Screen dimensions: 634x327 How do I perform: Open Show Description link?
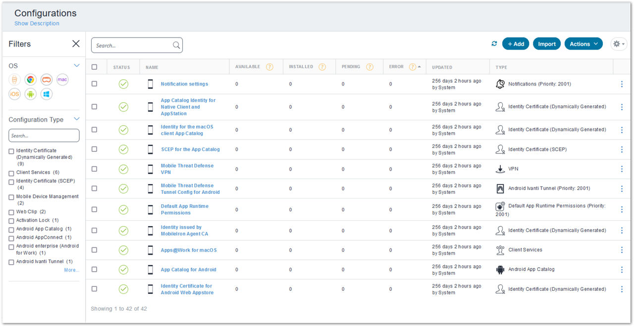(37, 23)
